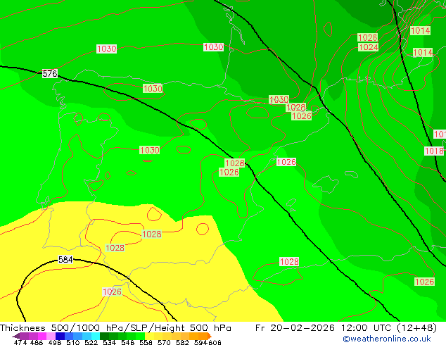The height and width of the screenshot is (345, 446).
Task: Click the 576 height contour label
Action: click(50, 73)
